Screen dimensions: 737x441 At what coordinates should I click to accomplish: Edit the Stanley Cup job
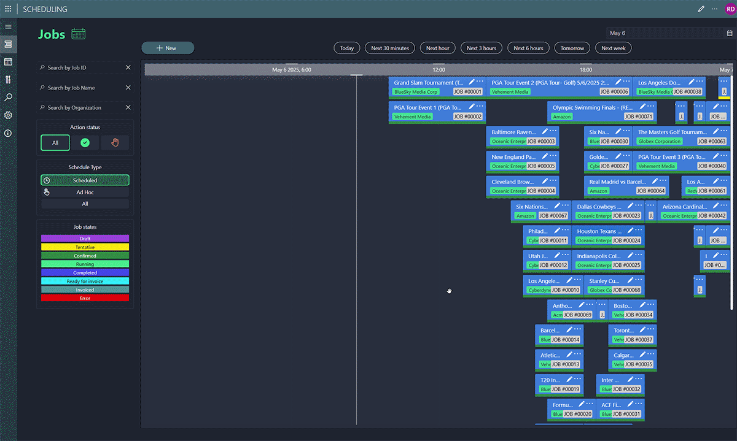[x=630, y=280]
